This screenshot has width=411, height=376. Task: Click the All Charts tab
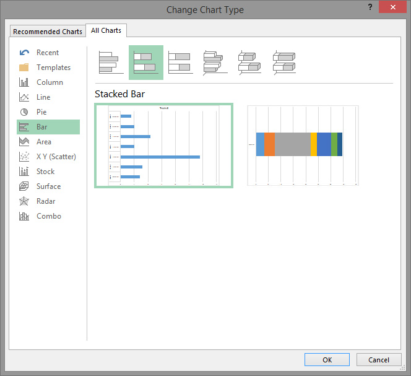coord(106,30)
